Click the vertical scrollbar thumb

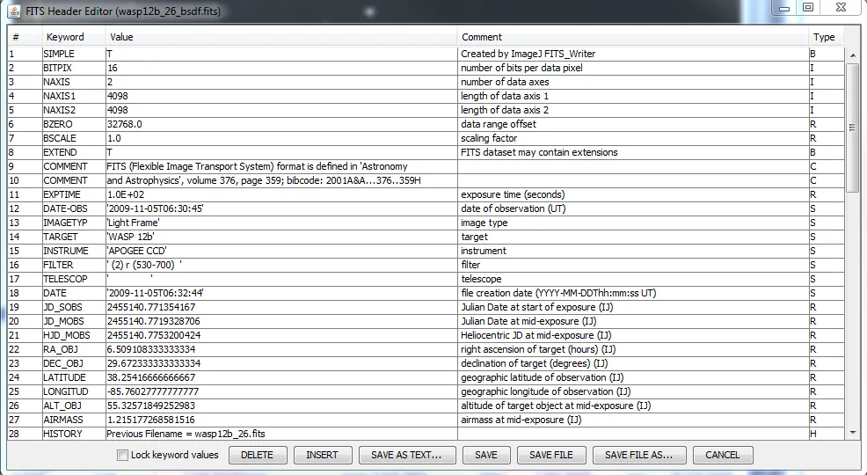pos(852,128)
